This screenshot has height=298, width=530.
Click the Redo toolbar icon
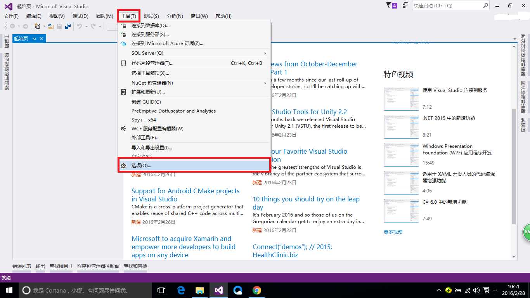(93, 26)
